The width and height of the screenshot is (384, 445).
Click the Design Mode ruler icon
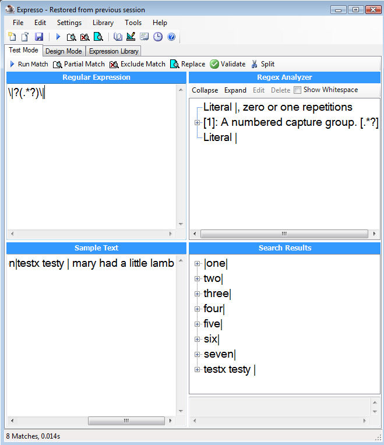tap(131, 37)
